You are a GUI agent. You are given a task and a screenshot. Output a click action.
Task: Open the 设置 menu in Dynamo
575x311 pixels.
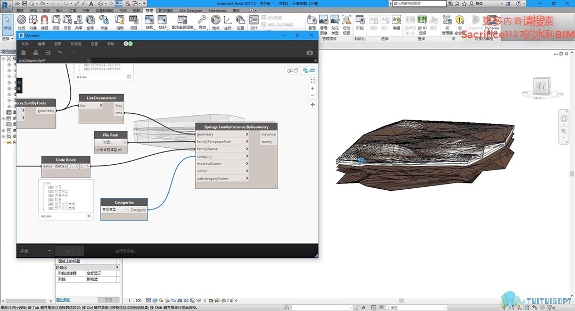(x=94, y=44)
